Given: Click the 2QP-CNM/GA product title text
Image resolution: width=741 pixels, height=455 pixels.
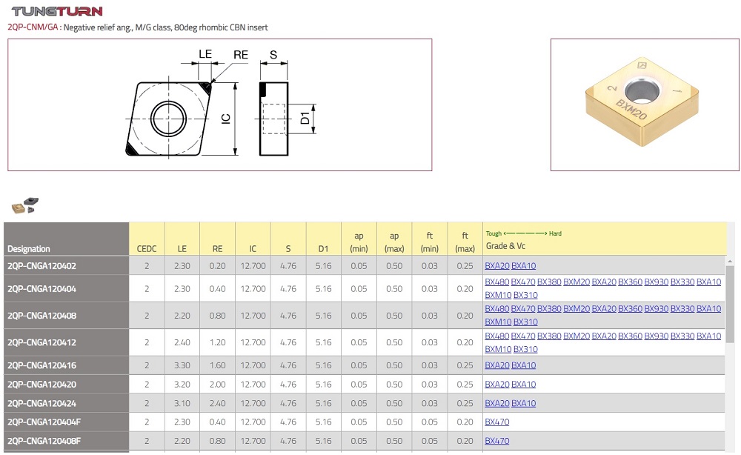Looking at the screenshot, I should point(138,27).
